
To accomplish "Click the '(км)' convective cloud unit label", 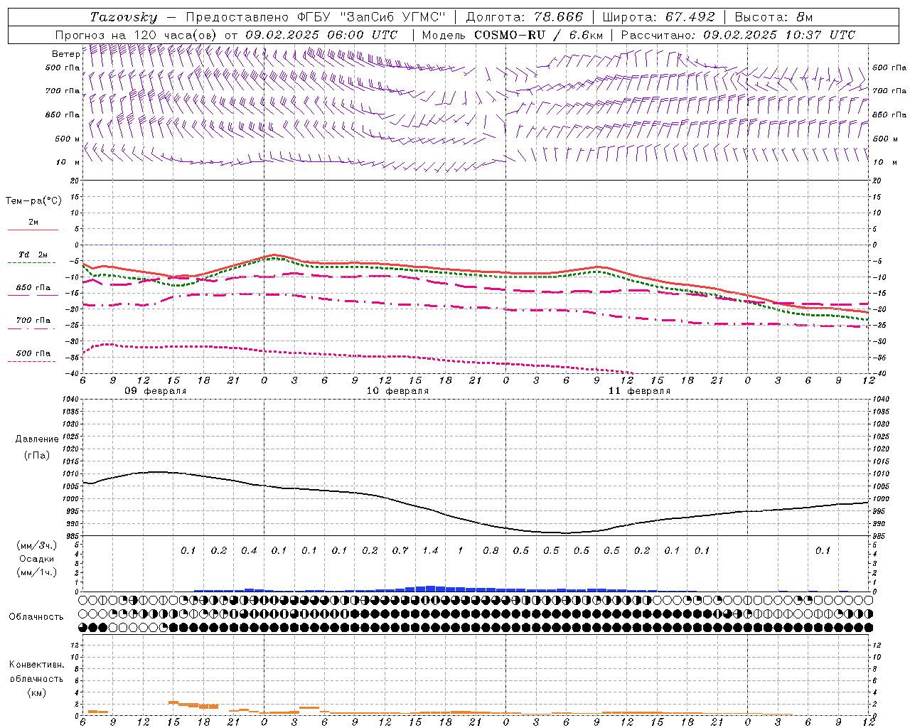I will pos(37,692).
